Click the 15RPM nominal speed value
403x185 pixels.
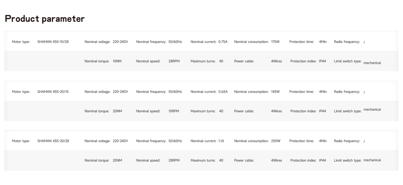click(x=174, y=111)
